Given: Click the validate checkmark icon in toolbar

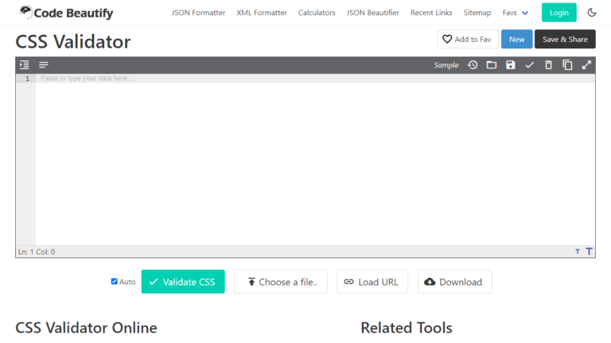Looking at the screenshot, I should coord(530,65).
